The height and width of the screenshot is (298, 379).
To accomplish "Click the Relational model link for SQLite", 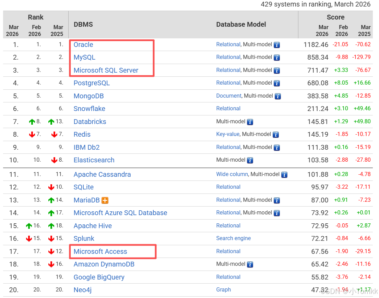I will point(228,187).
